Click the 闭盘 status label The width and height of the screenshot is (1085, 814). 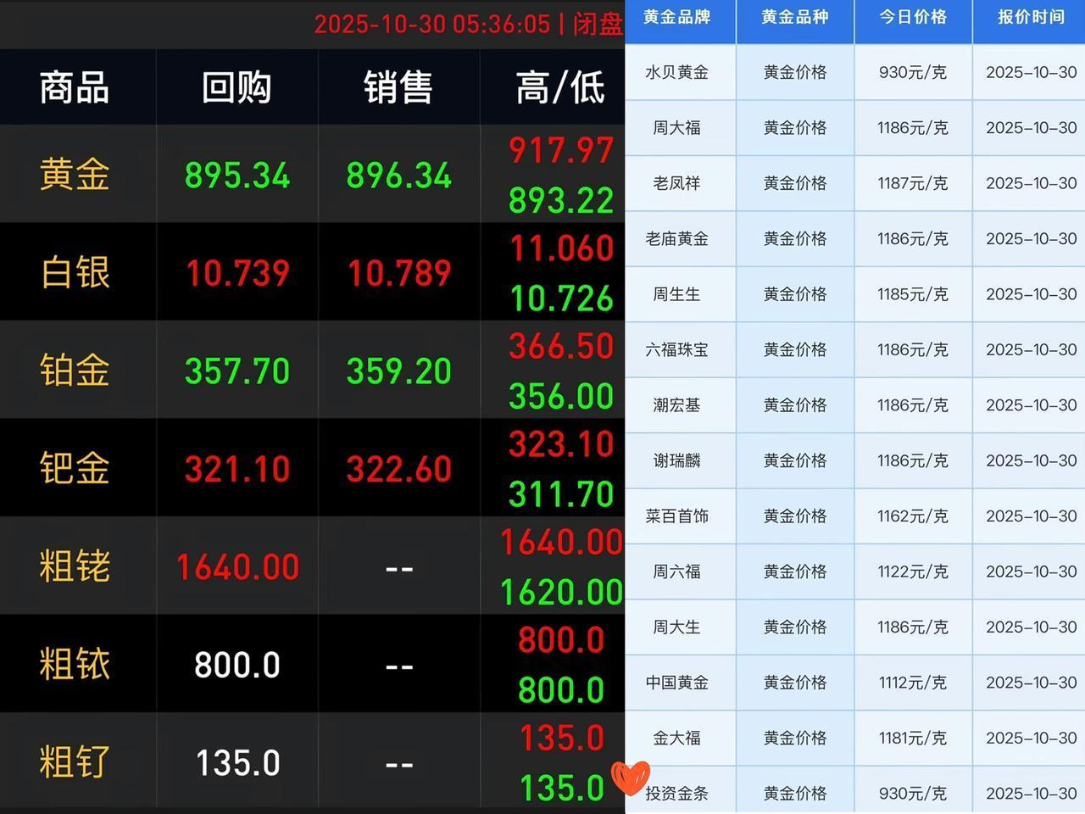[x=598, y=24]
